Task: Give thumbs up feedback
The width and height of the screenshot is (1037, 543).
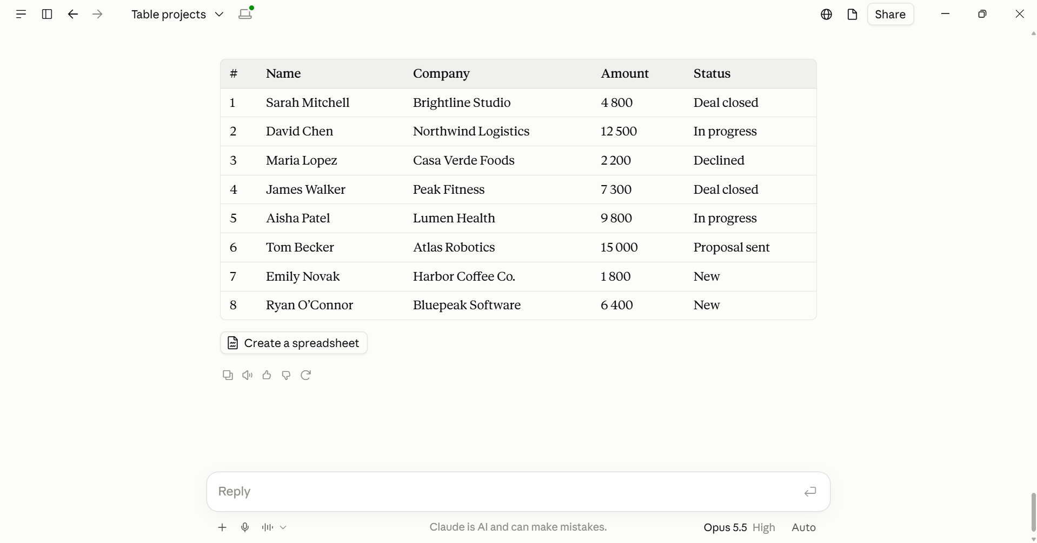Action: (x=267, y=375)
